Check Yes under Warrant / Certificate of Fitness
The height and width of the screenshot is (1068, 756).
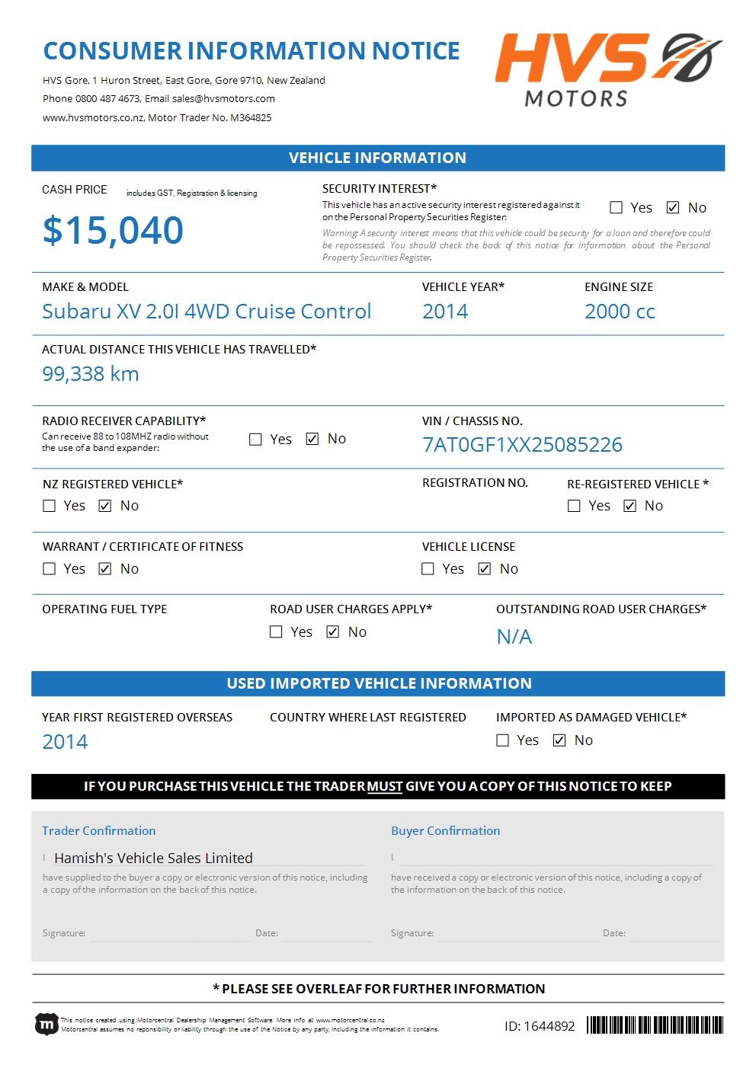(x=50, y=569)
